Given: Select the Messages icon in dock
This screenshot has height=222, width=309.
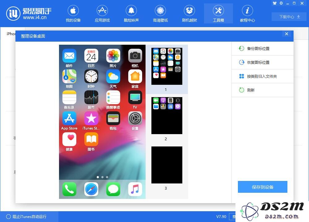Looking at the screenshot, I should 113,189.
